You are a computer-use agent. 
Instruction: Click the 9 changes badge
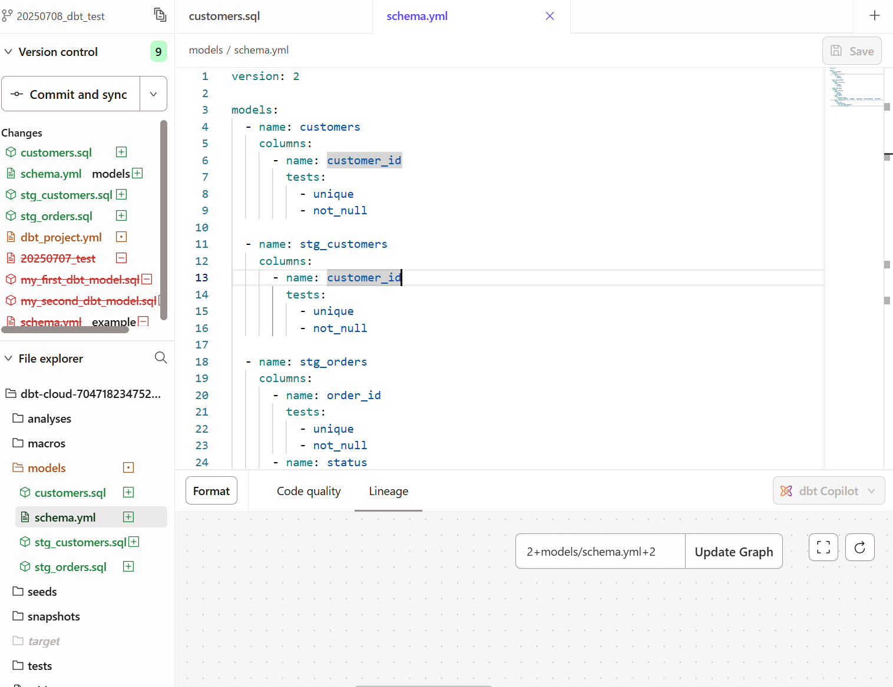[x=158, y=52]
